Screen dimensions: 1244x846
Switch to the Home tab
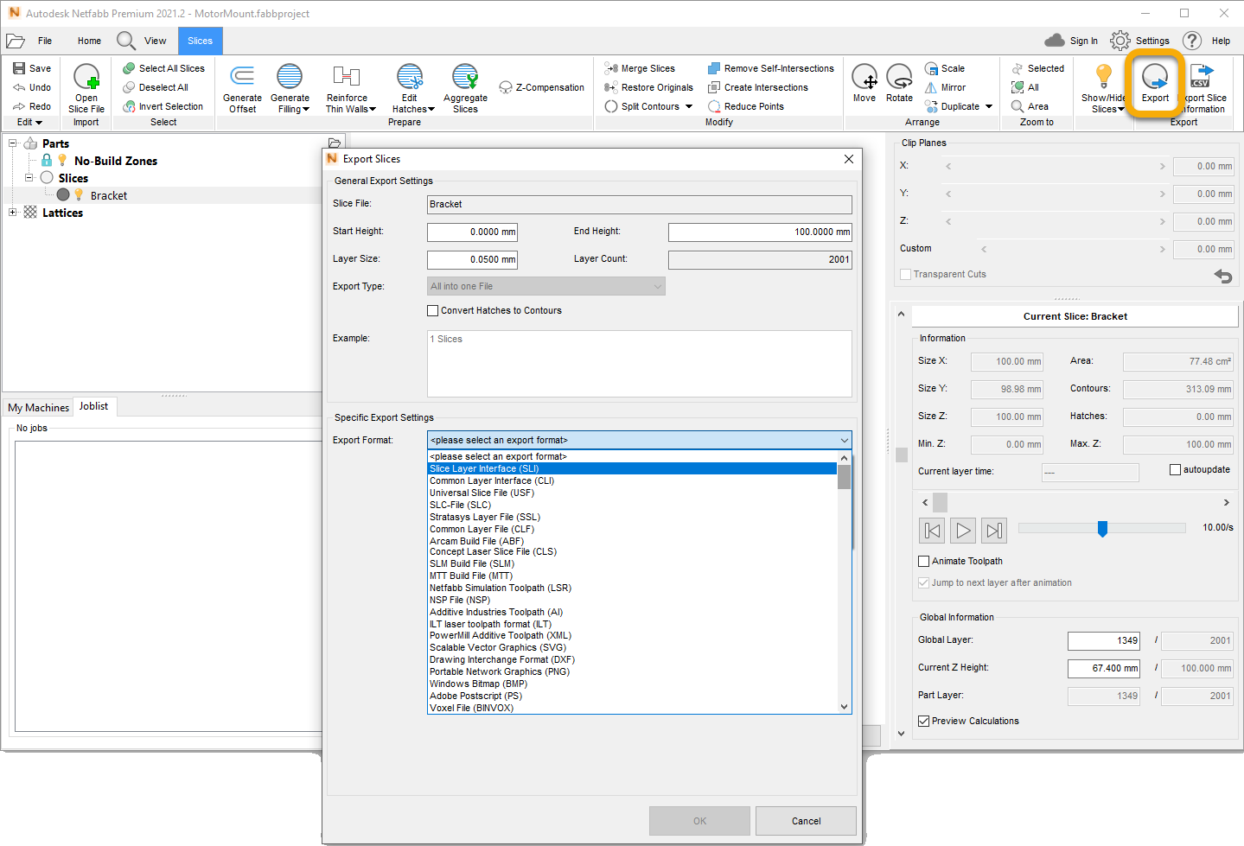pos(89,41)
